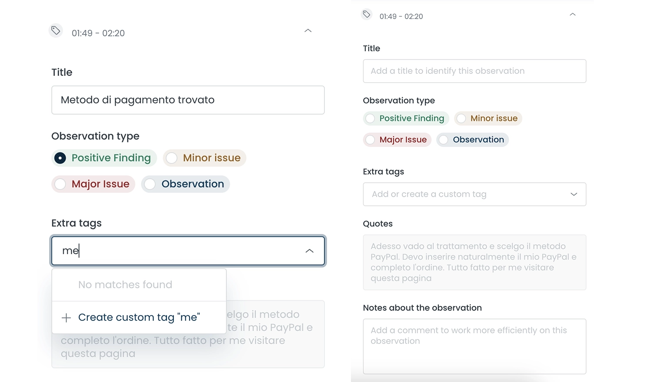Choose Minor issue in right panel

(461, 119)
